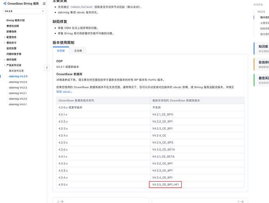
Task: Click the OceanBase 数据库 subheading
Action: coord(69,74)
